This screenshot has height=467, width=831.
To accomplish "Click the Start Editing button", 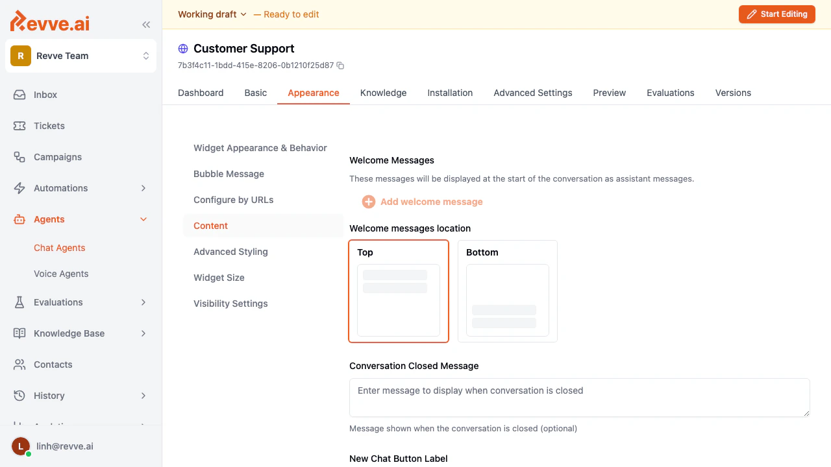I will [x=777, y=14].
